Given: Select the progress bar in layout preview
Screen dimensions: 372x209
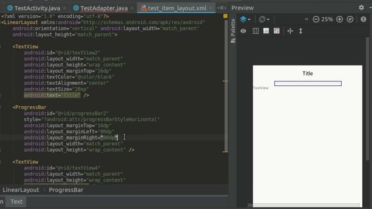Looking at the screenshot, I should click(307, 84).
